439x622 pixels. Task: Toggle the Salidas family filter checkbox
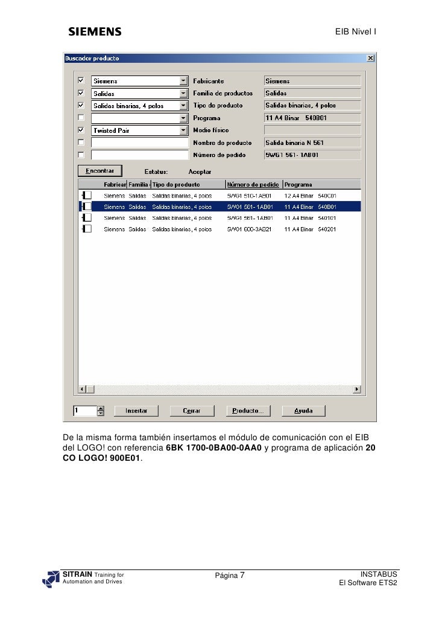(x=81, y=93)
